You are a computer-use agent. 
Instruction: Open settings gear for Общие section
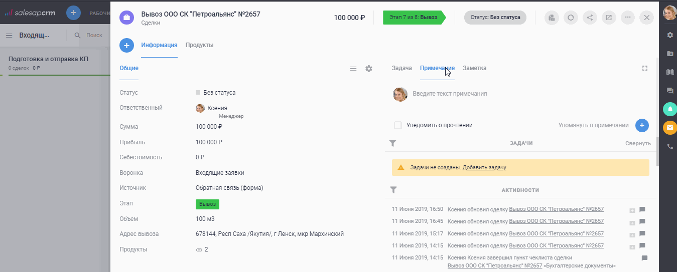click(369, 69)
